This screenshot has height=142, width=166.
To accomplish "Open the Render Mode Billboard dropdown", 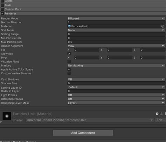I will [x=116, y=18].
